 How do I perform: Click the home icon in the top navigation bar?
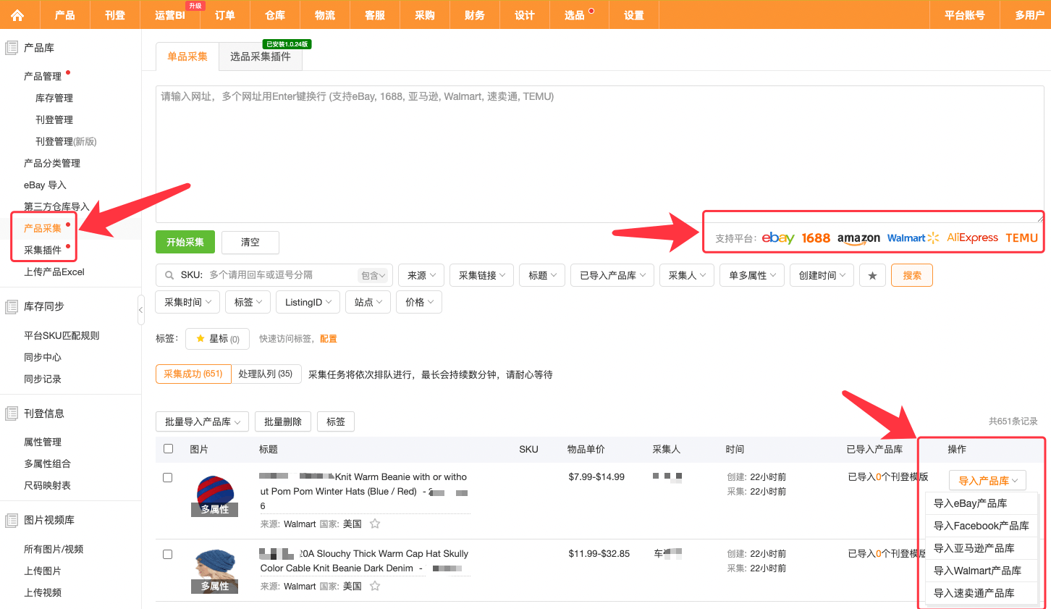pos(19,14)
